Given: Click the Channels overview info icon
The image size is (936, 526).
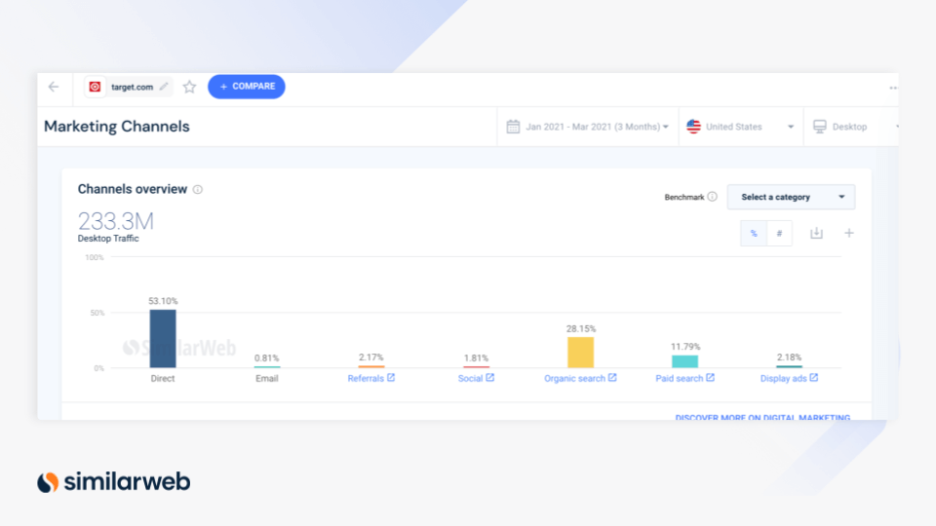Looking at the screenshot, I should tap(198, 190).
